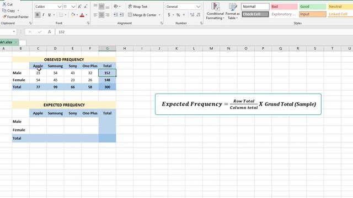Viewport: 353px width, 198px height.
Task: Click the Merge & Center button
Action: point(142,15)
